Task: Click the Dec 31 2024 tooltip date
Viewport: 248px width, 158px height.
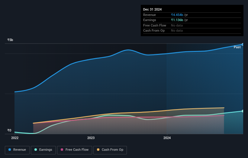Action: tap(152, 9)
